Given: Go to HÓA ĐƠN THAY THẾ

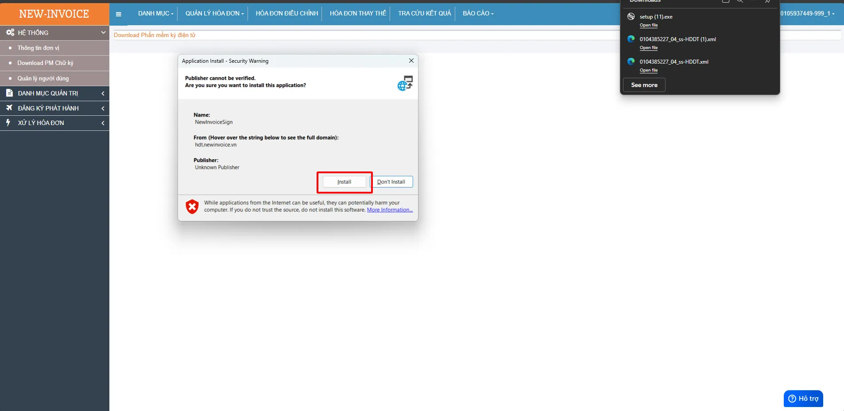Looking at the screenshot, I should click(358, 14).
